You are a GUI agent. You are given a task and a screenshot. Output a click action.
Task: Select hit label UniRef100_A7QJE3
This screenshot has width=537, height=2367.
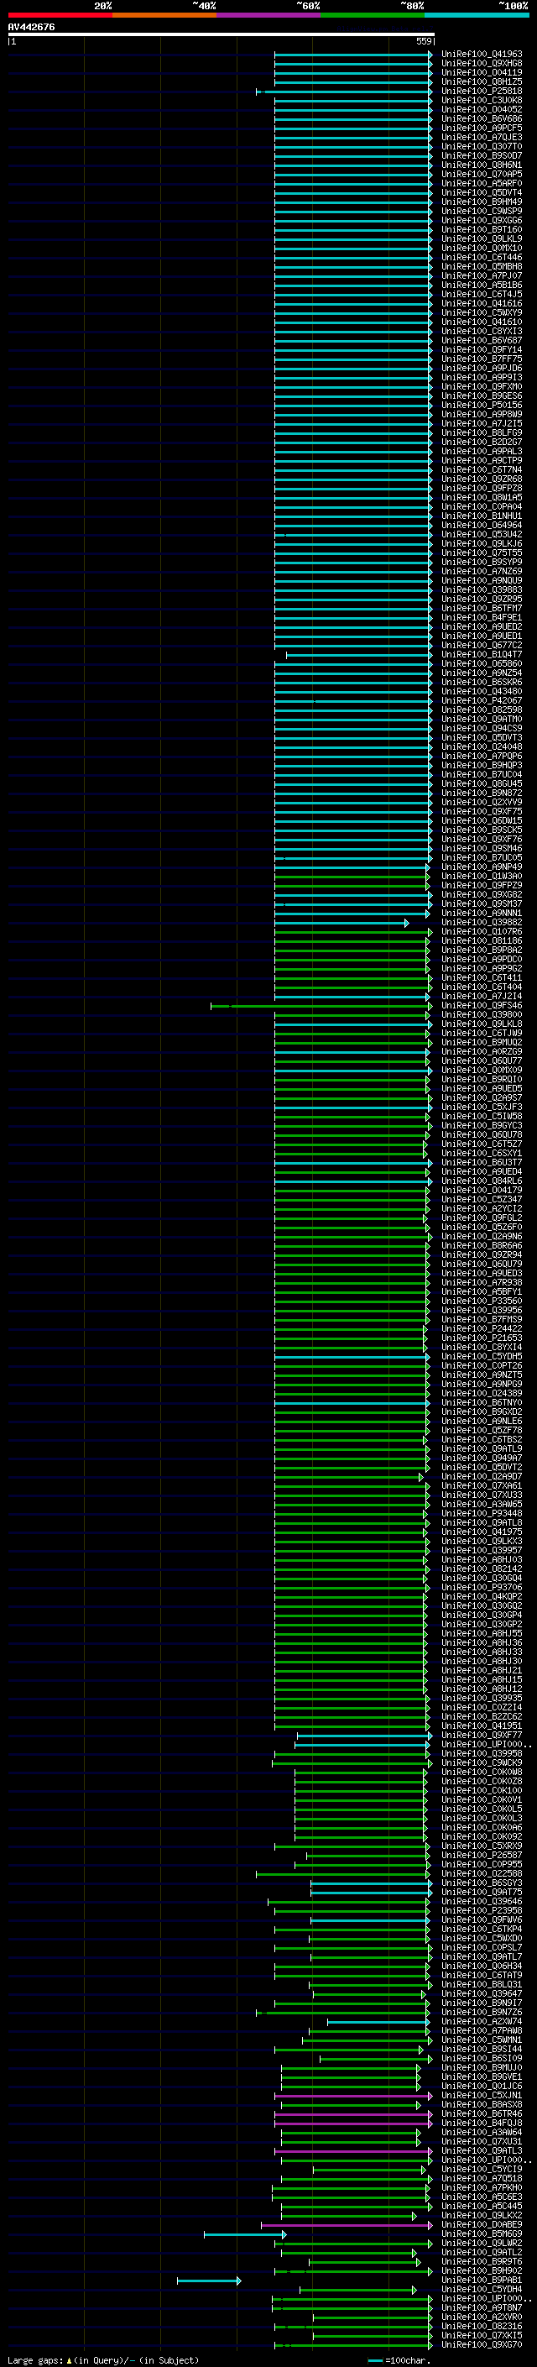pos(481,137)
